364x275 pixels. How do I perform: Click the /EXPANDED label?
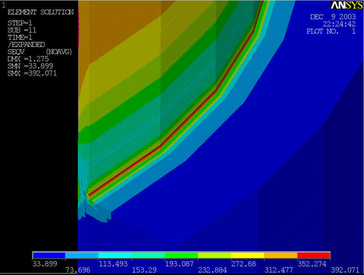tap(26, 45)
